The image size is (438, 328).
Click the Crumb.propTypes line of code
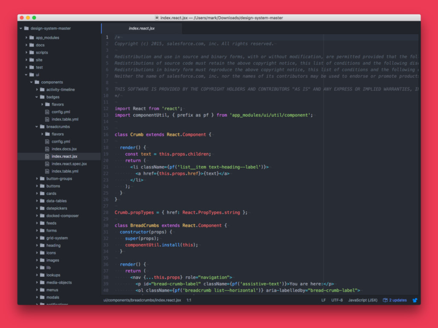(x=181, y=213)
